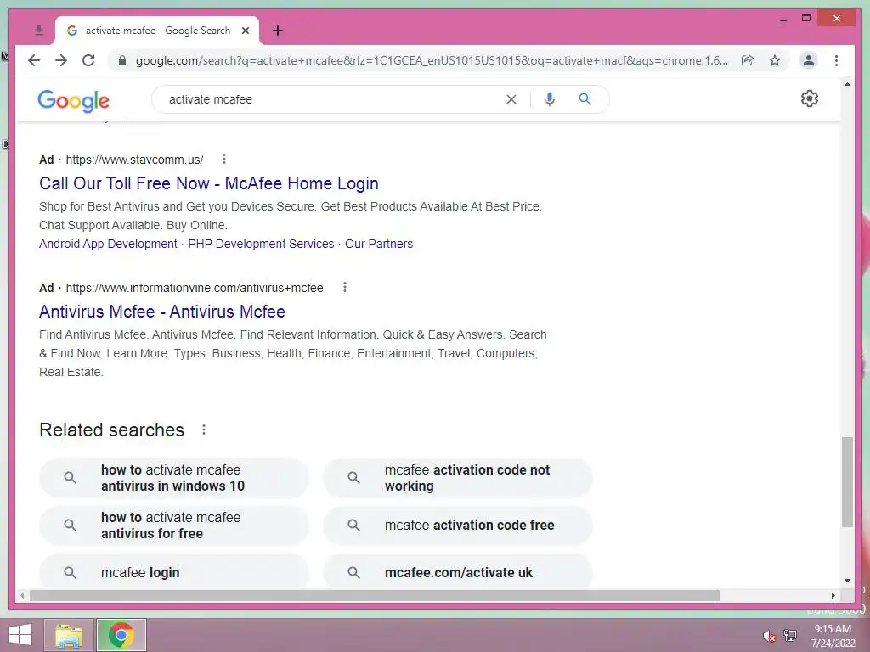Start voice search with the microphone icon
870x652 pixels.
pyautogui.click(x=550, y=99)
